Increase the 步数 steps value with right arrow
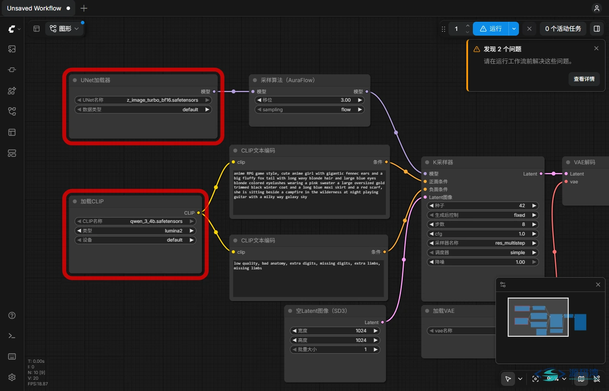The width and height of the screenshot is (609, 391). 534,225
